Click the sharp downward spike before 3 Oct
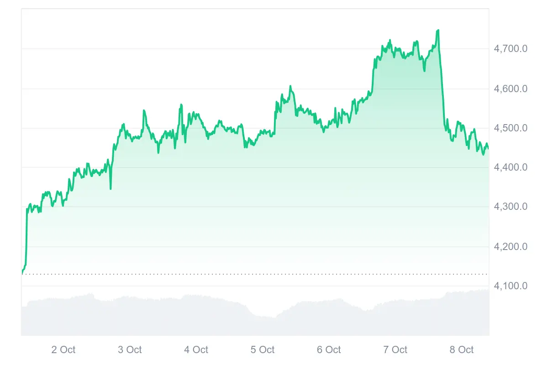Image resolution: width=548 pixels, height=365 pixels. pyautogui.click(x=111, y=188)
